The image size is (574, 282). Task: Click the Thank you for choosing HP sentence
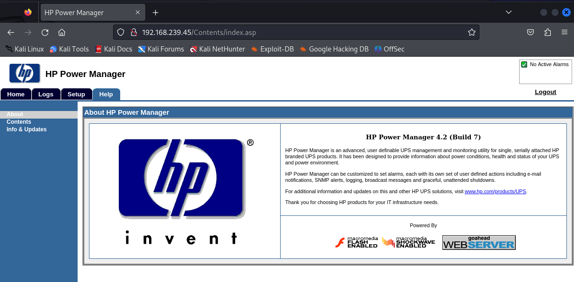[x=362, y=202]
